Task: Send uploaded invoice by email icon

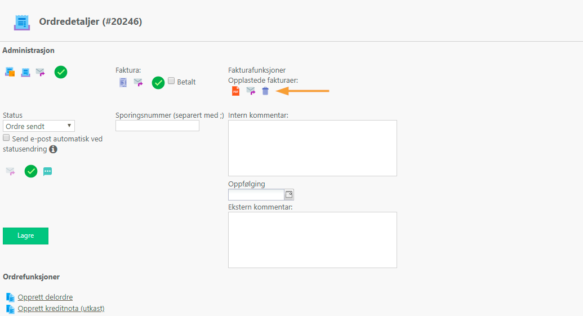Action: (251, 91)
